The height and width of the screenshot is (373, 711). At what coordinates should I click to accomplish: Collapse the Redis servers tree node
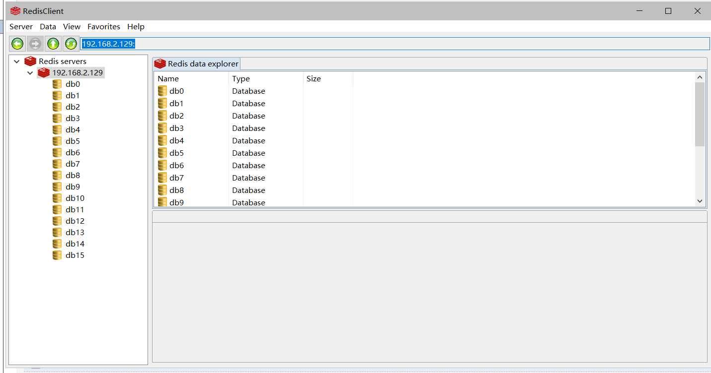[17, 62]
